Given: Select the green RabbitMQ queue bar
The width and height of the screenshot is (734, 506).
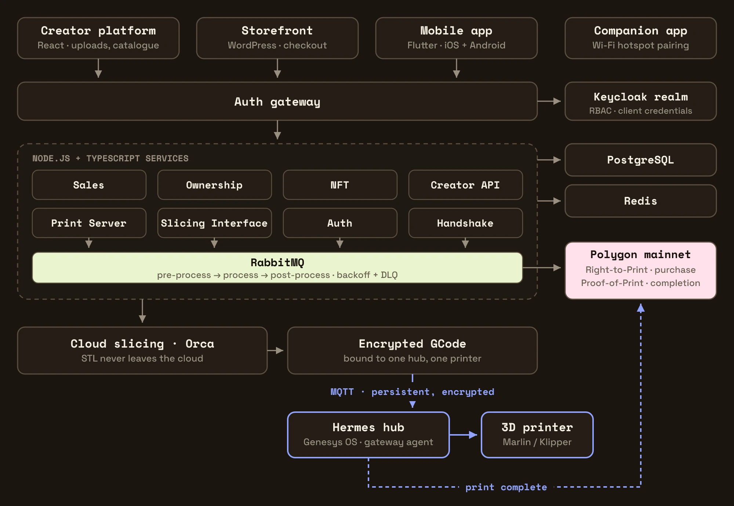Looking at the screenshot, I should pos(277,268).
